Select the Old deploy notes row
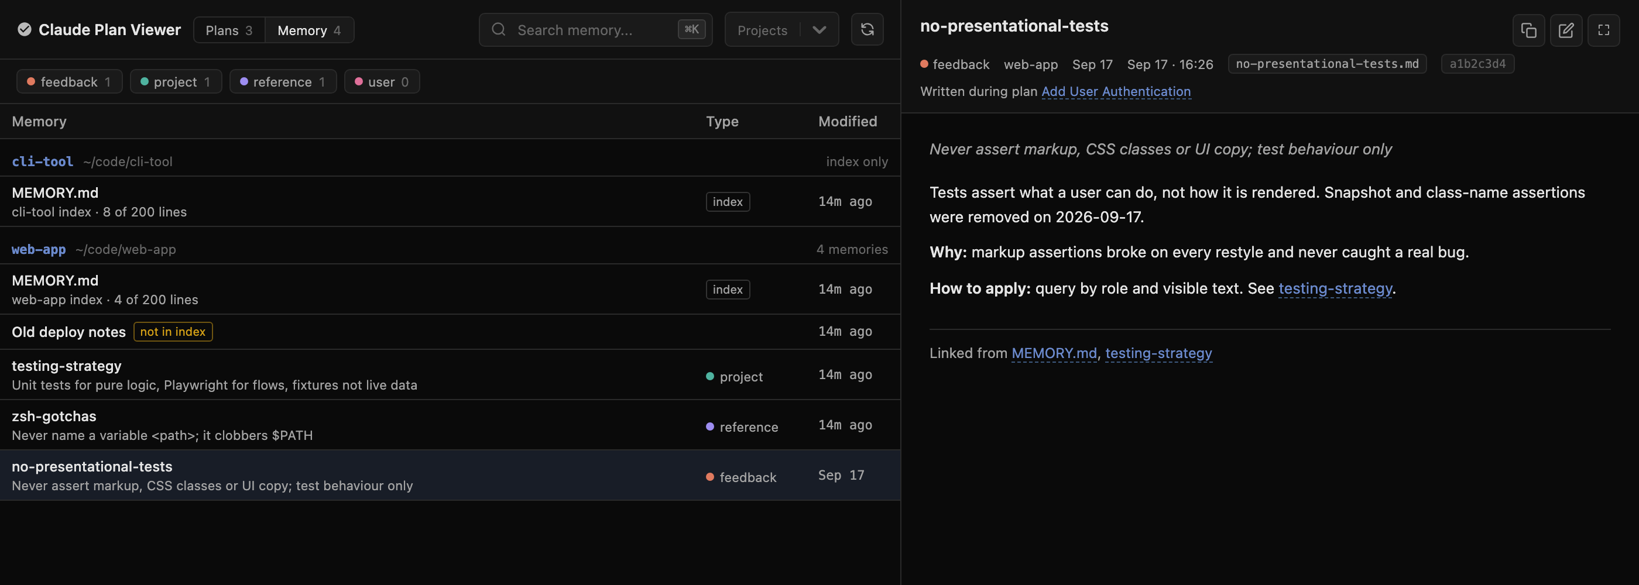1639x585 pixels. 450,331
